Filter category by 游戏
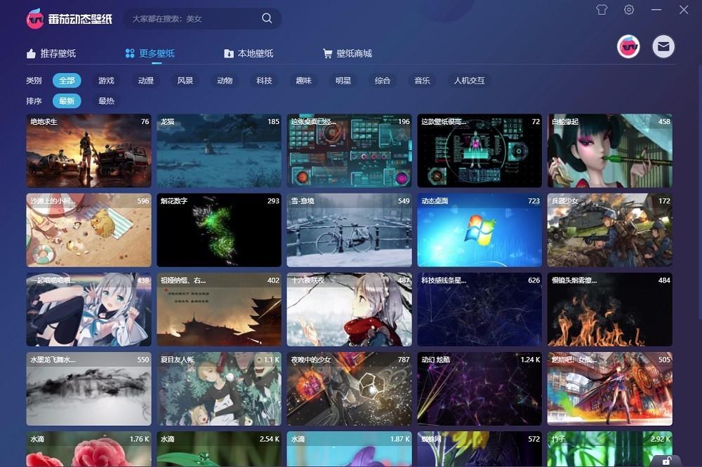This screenshot has width=702, height=467. [106, 81]
